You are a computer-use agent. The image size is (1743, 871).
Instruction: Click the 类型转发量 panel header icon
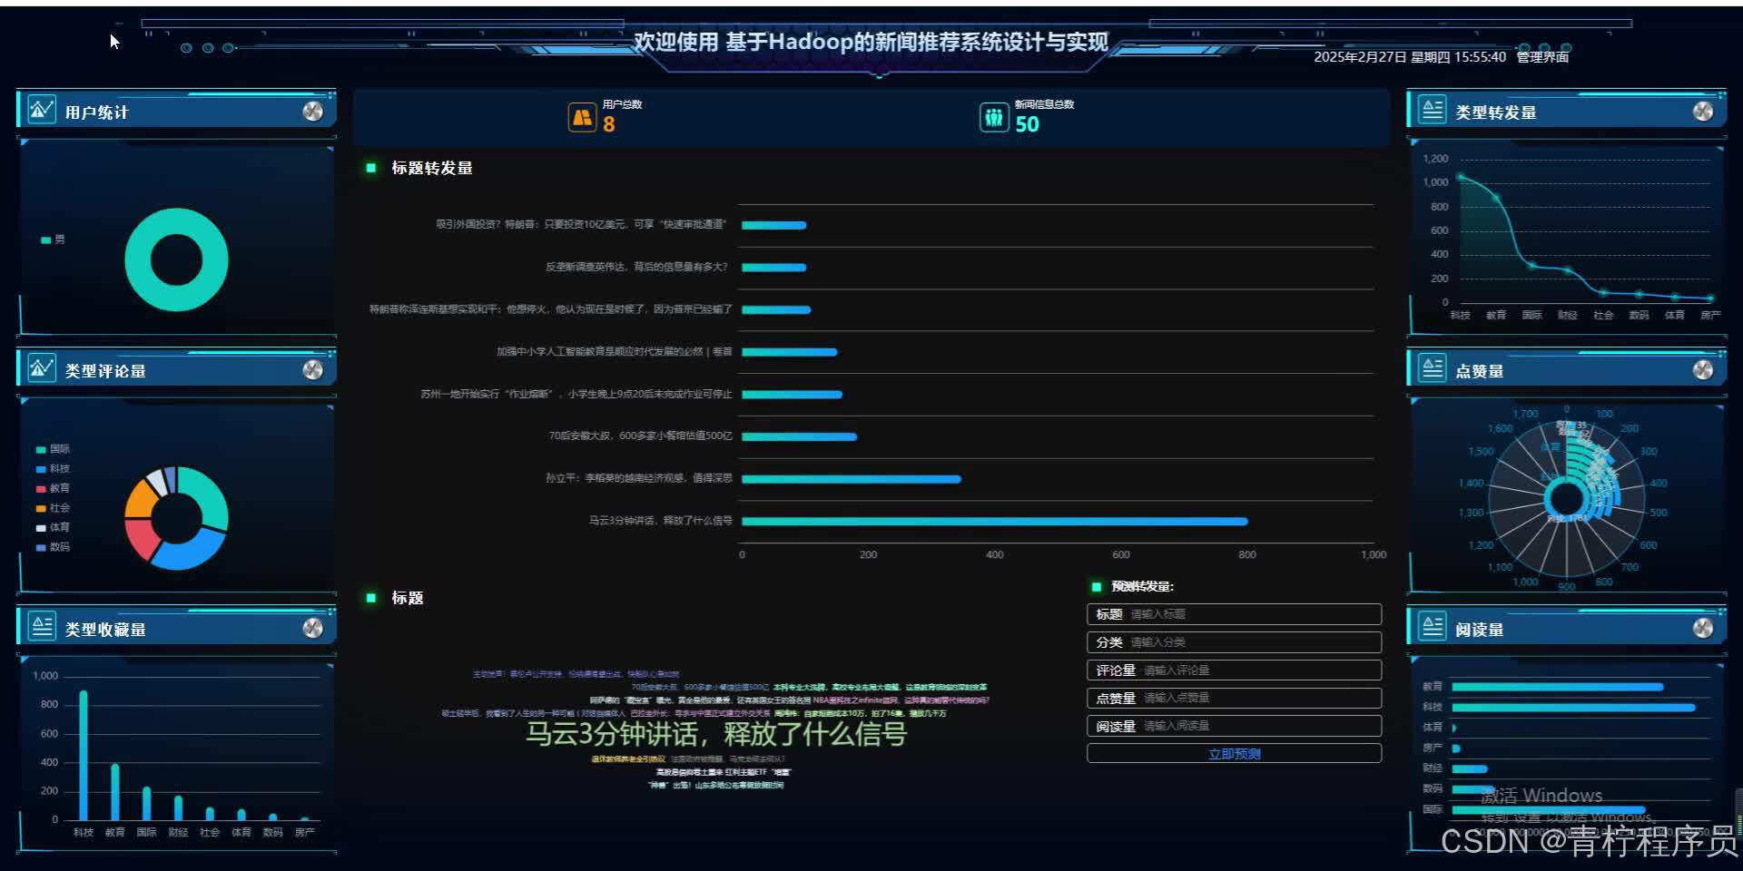pyautogui.click(x=1432, y=109)
